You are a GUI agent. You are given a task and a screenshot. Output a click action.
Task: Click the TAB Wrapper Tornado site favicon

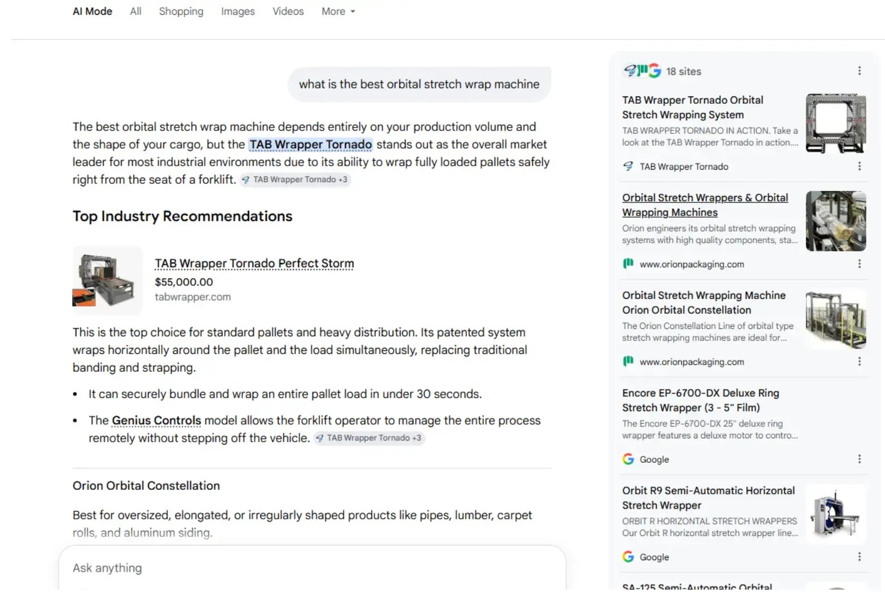628,166
